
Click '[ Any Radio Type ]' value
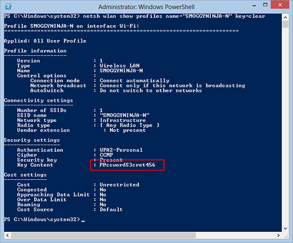pos(129,125)
